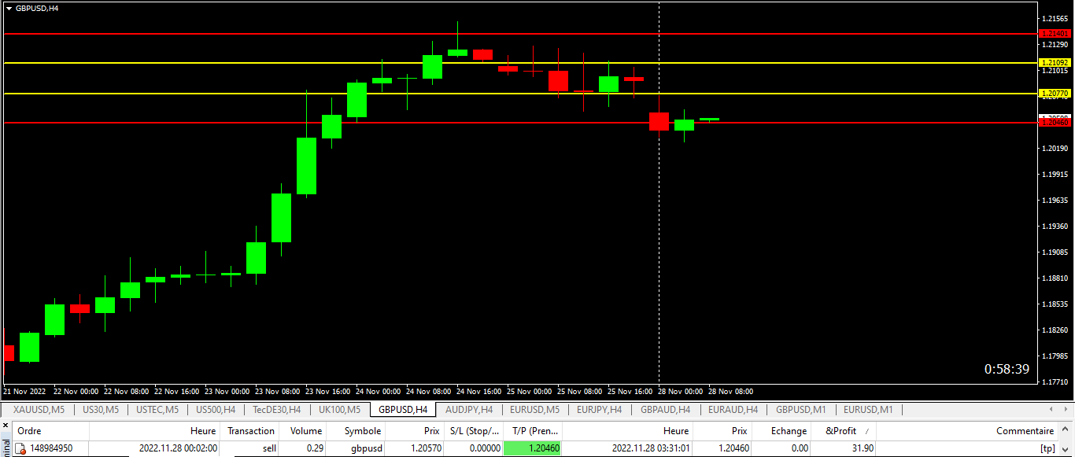Image resolution: width=1075 pixels, height=457 pixels.
Task: Click the right tab-scroll arrow at tab bar end
Action: tap(1067, 409)
